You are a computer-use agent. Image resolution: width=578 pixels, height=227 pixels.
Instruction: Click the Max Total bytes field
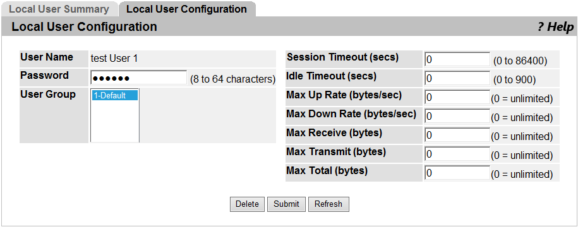coord(457,173)
